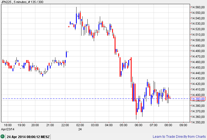Click the 14.530,00 price axis label

tap(198, 24)
